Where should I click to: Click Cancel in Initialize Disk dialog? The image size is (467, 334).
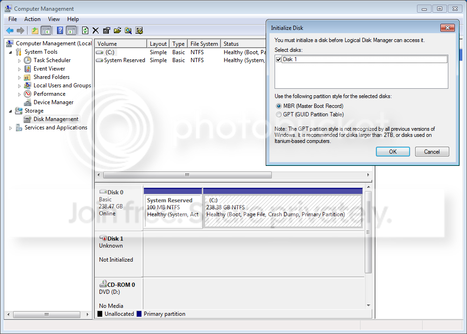pos(432,152)
